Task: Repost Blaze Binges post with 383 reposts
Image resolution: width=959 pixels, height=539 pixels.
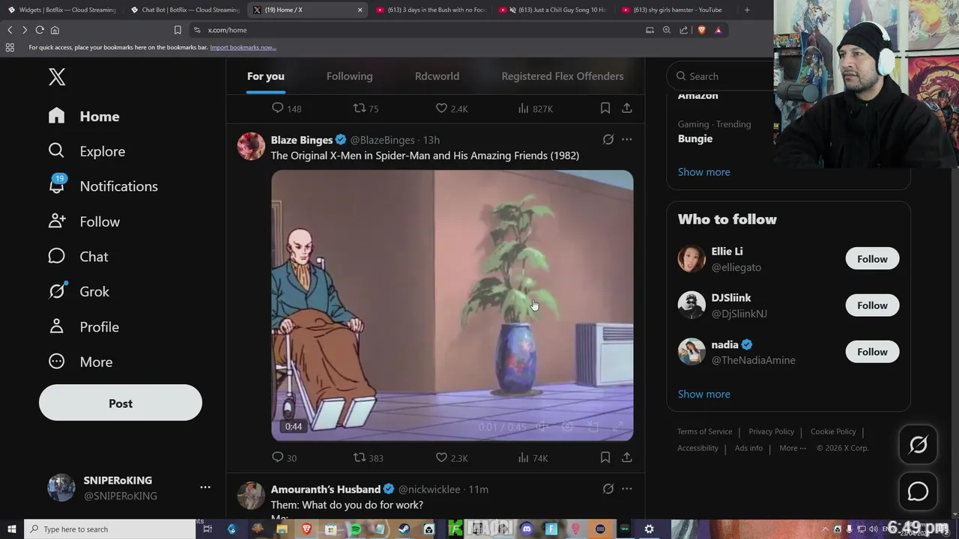Action: pyautogui.click(x=368, y=457)
